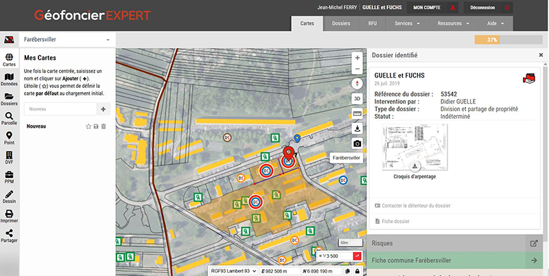Open the Partager share tool
The width and height of the screenshot is (549, 276).
point(9,236)
